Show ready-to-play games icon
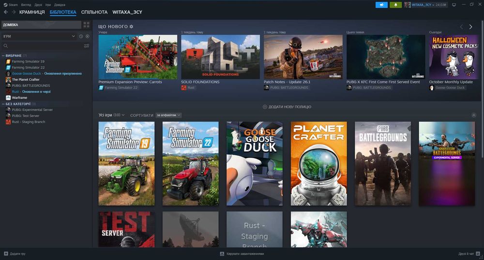 [87, 36]
